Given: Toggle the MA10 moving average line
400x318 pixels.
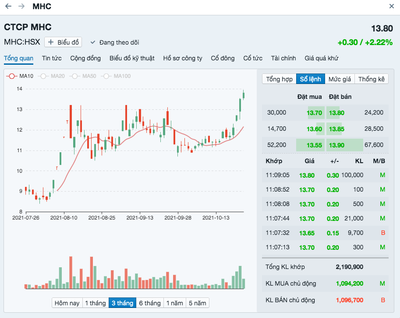Looking at the screenshot, I should (x=20, y=76).
